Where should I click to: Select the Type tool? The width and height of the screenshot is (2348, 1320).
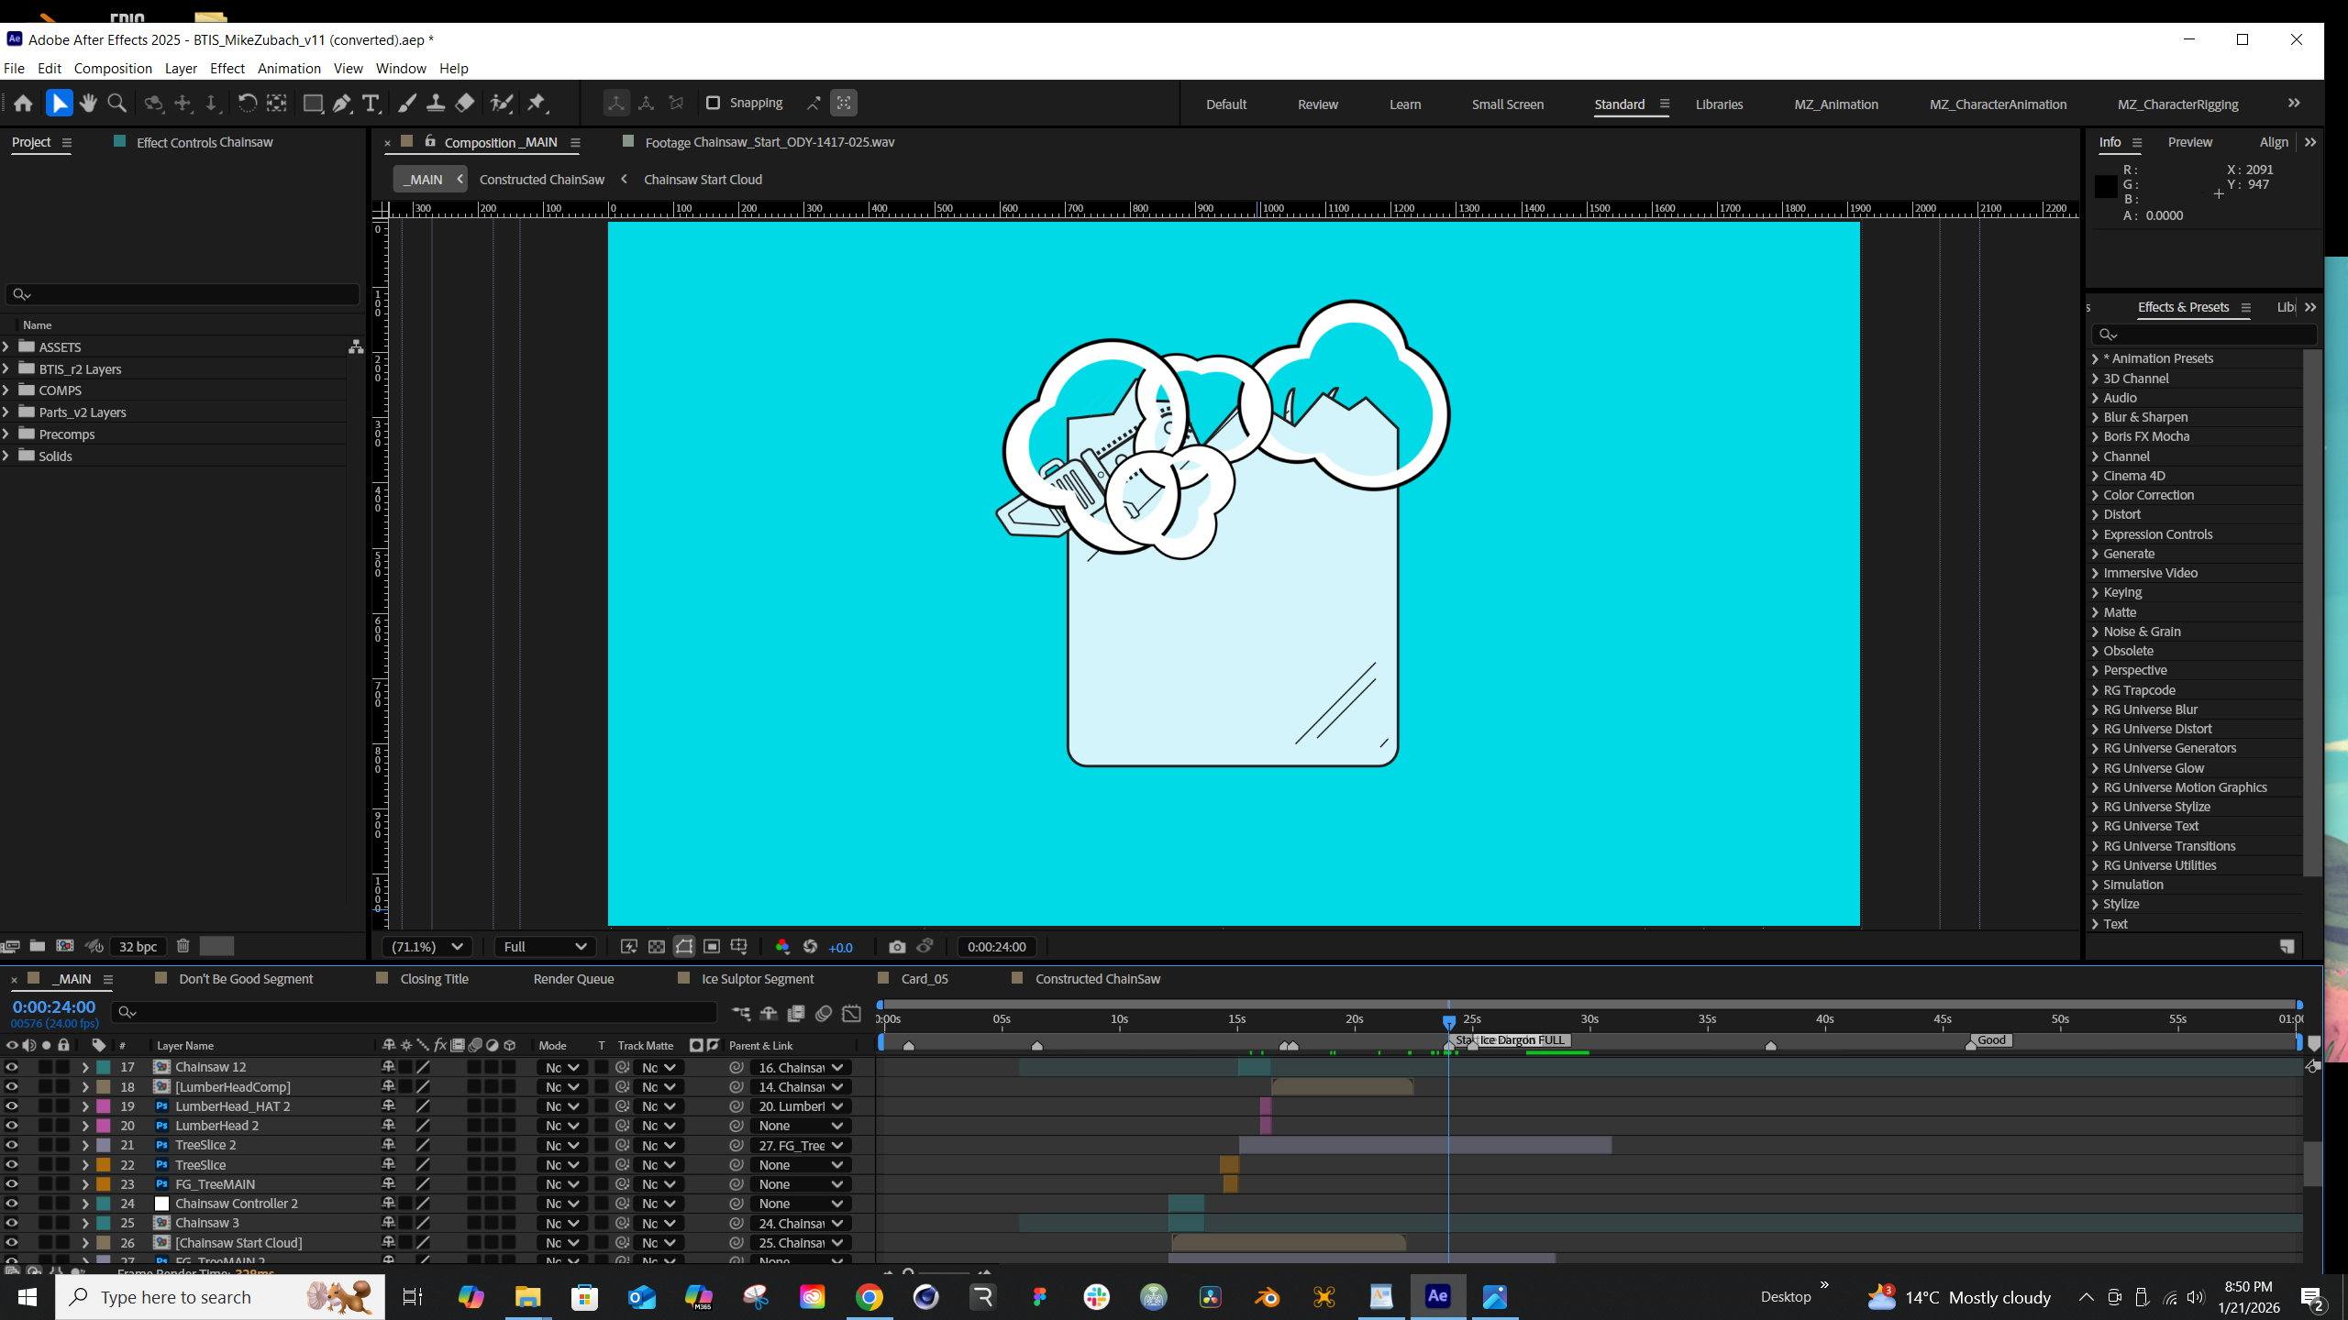tap(371, 104)
